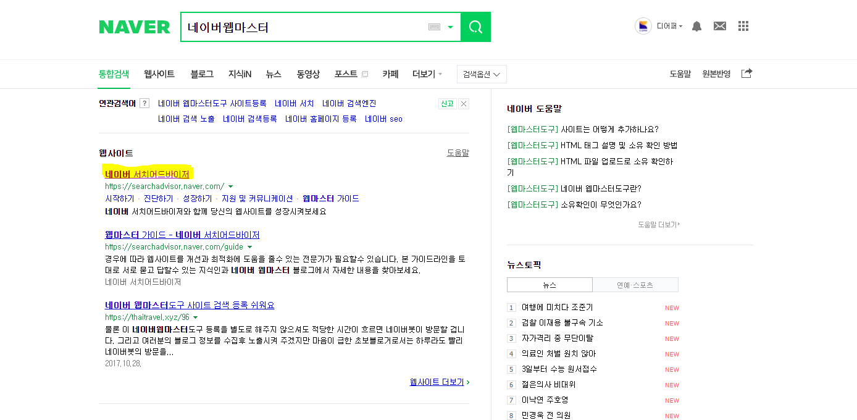This screenshot has height=420, width=857.
Task: Expand arrow next to thaitravel.xyz/96 URL
Action: 196,317
